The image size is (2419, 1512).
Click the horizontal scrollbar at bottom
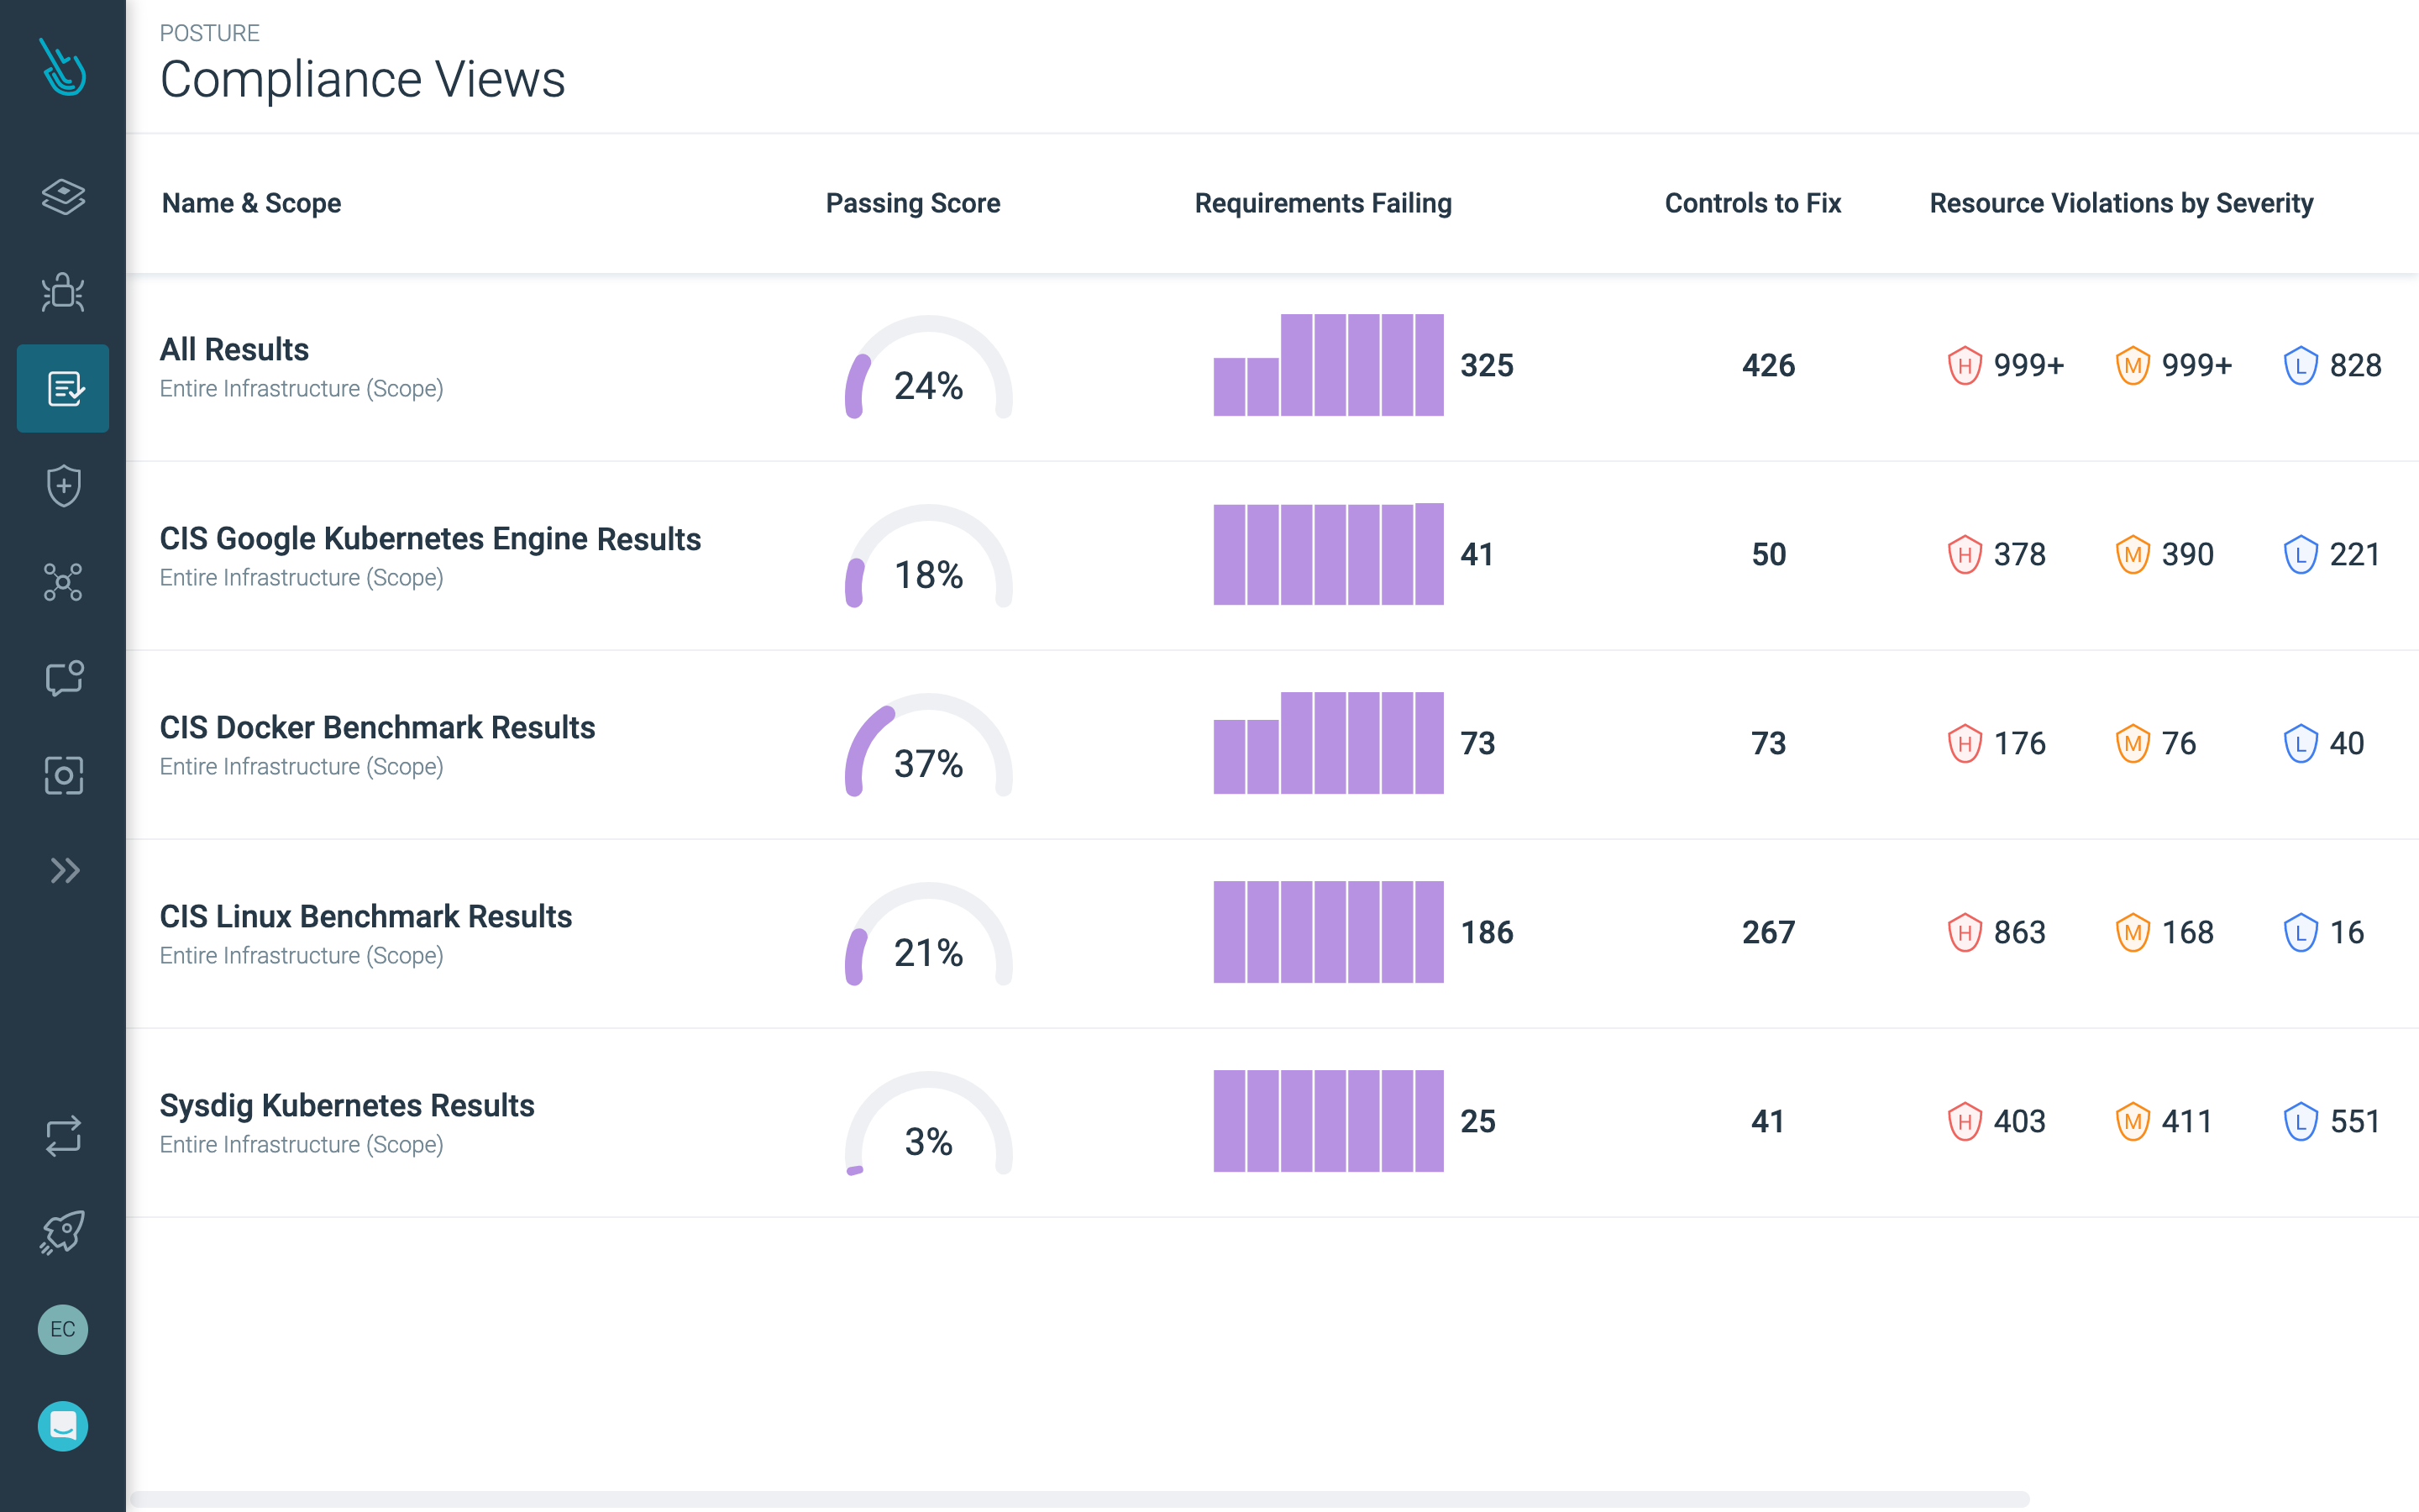(x=1079, y=1498)
